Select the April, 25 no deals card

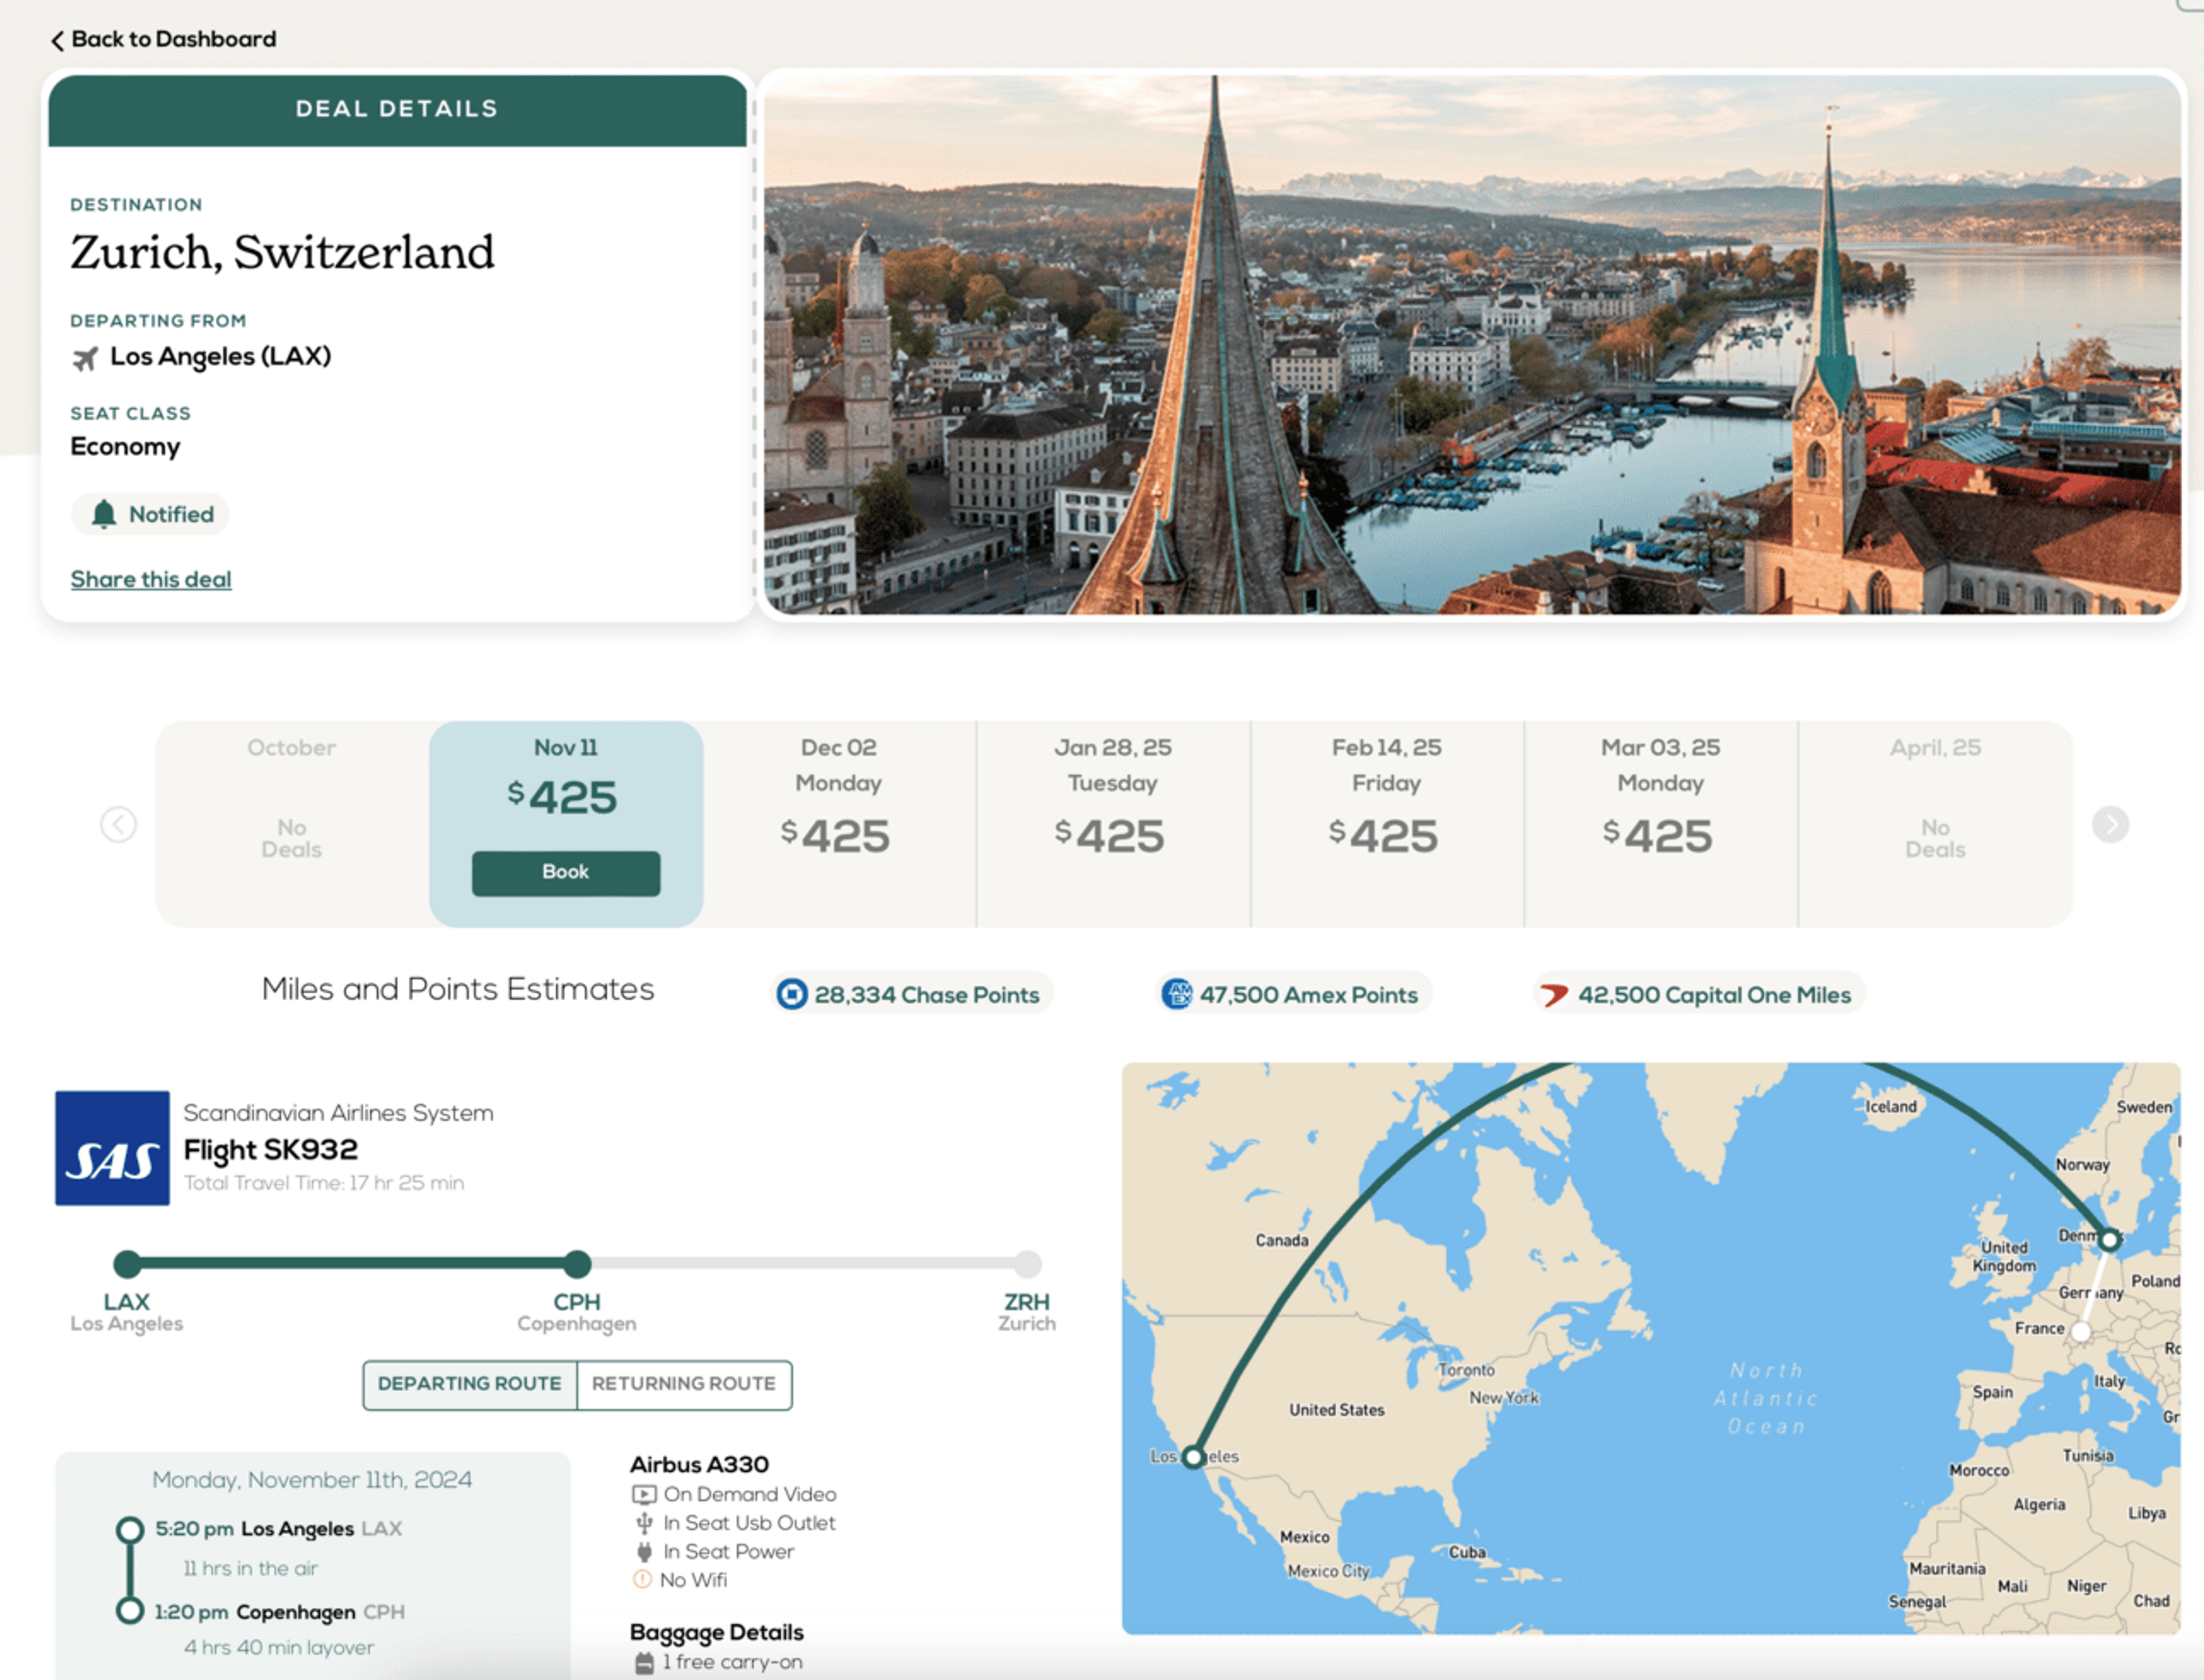(x=1935, y=825)
